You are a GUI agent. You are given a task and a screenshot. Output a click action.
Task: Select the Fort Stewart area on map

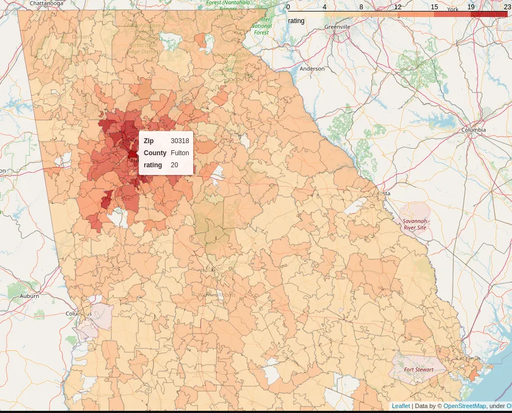coord(418,369)
